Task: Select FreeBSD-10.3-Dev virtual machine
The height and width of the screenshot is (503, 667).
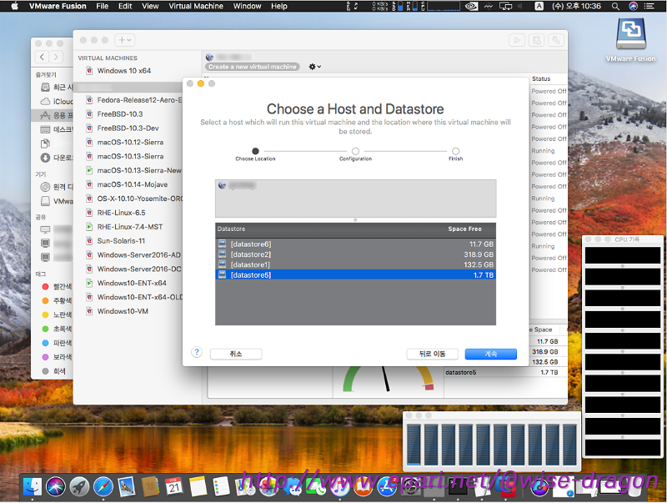Action: pos(128,128)
